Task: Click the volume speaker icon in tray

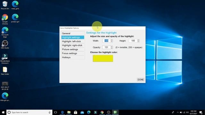Action: click(x=187, y=112)
